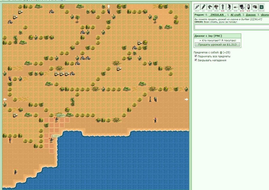
Task: Toggle 'Закрывать нападения' checkbox
Action: (196, 60)
